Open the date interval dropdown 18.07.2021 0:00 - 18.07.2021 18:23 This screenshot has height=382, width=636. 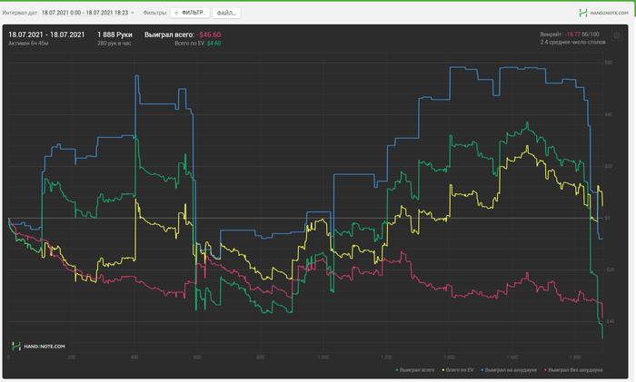[x=87, y=13]
